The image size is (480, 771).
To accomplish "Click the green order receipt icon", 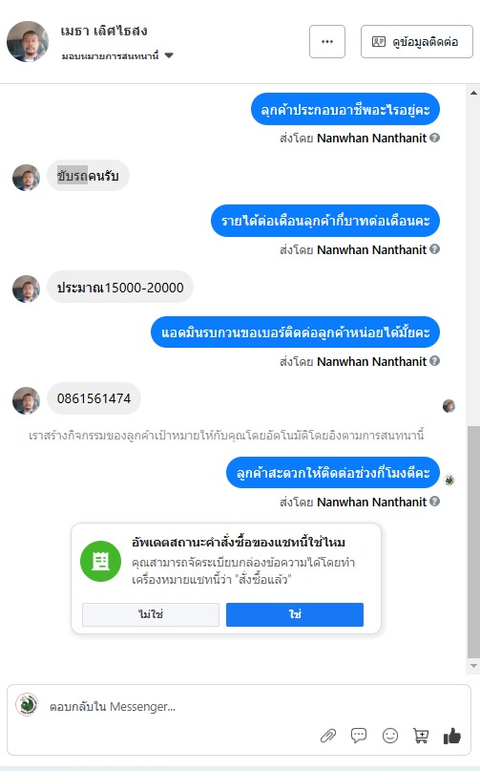I will click(101, 561).
